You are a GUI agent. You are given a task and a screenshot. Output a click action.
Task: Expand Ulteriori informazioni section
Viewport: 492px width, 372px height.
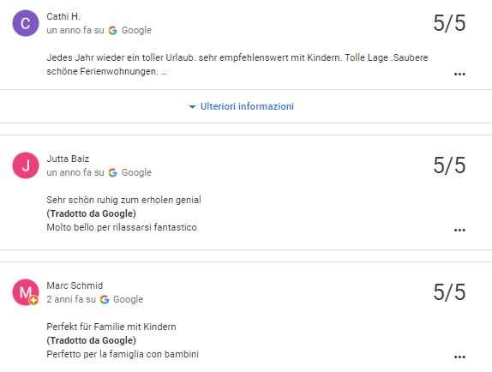(x=241, y=106)
